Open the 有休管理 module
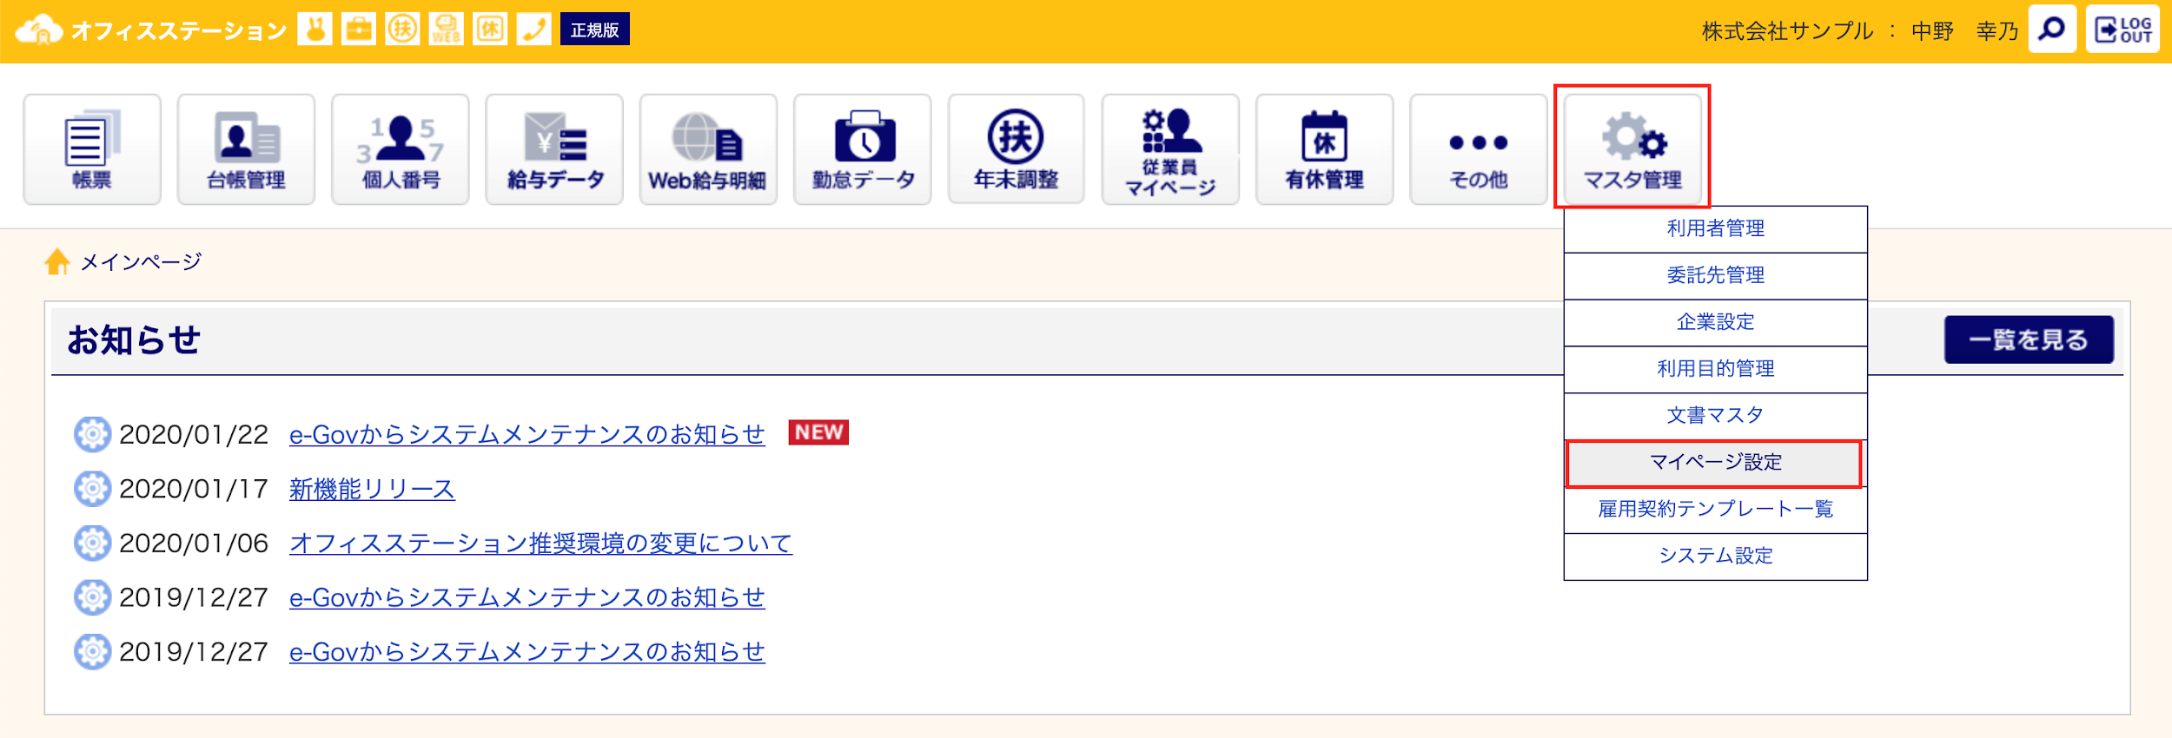 coord(1325,149)
